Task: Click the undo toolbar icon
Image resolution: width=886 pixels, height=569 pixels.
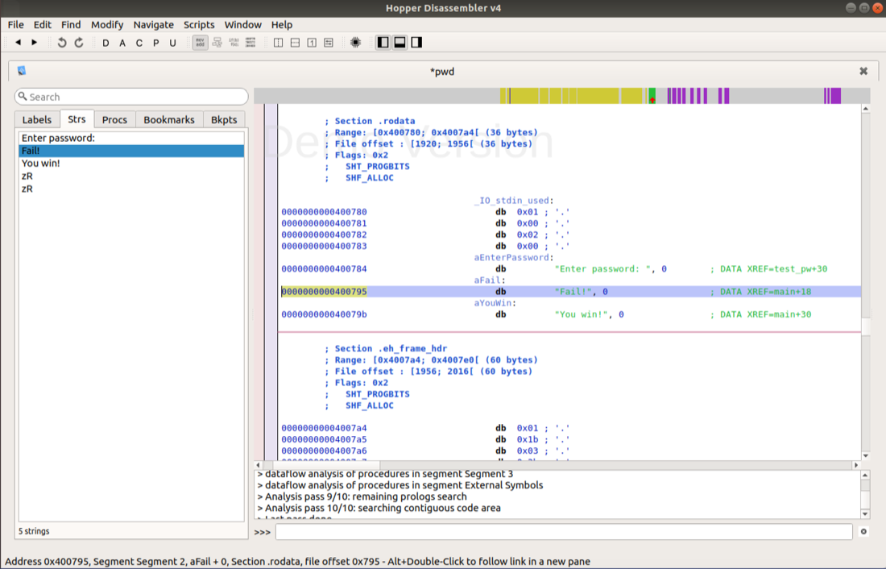Action: [62, 43]
